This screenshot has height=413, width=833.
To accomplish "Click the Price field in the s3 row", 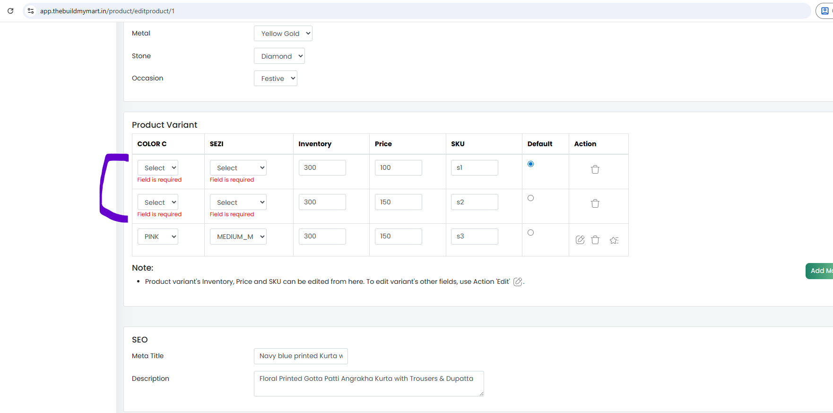I will pos(399,236).
